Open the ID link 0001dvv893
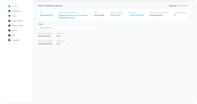Screen dimensions: 197x104 [45, 15]
